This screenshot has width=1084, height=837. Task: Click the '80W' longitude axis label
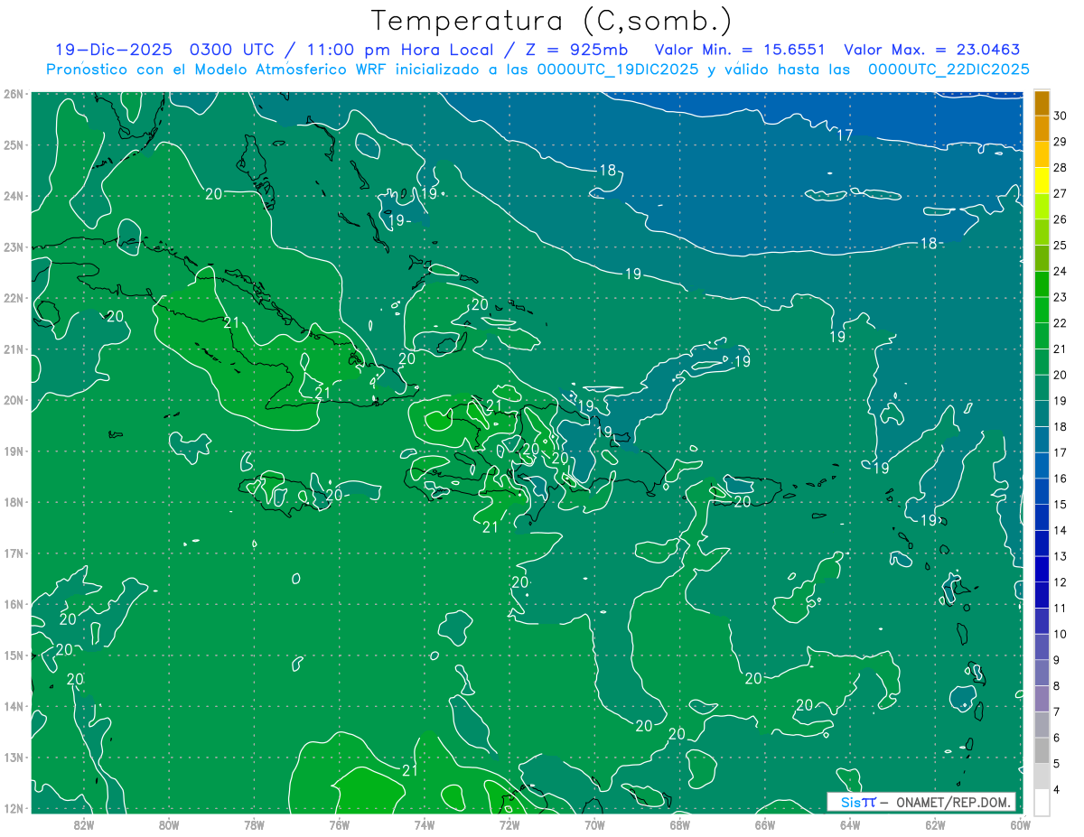pyautogui.click(x=169, y=823)
